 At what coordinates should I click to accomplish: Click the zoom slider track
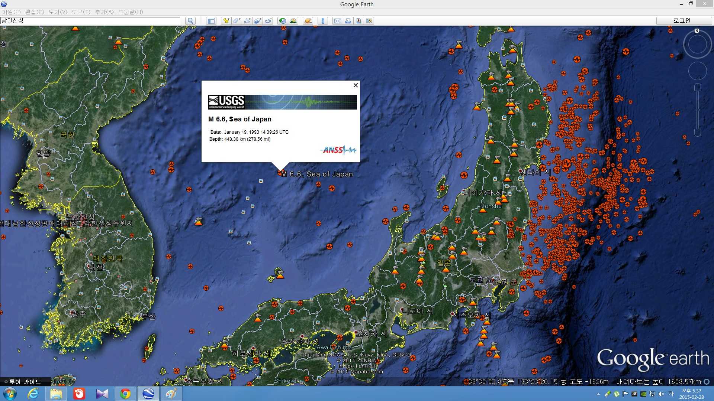point(698,110)
